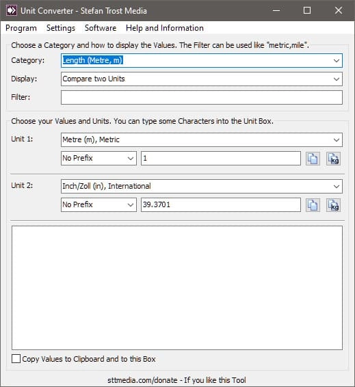Close the Unit Converter window
Image resolution: width=355 pixels, height=387 pixels.
tap(339, 11)
